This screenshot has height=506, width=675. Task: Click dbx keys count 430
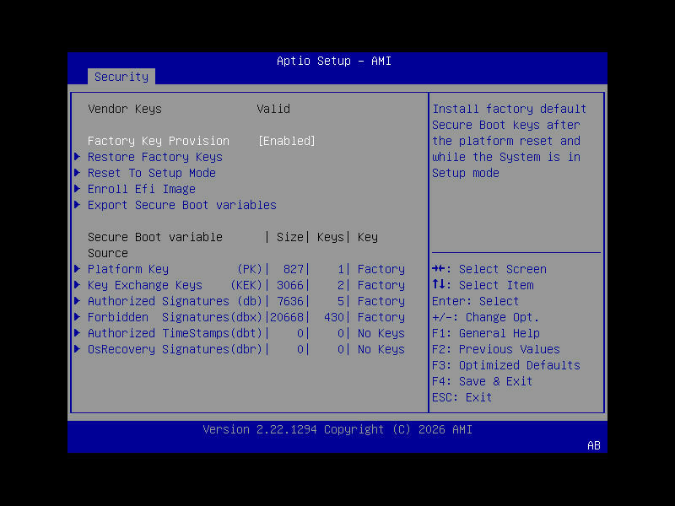tap(334, 317)
